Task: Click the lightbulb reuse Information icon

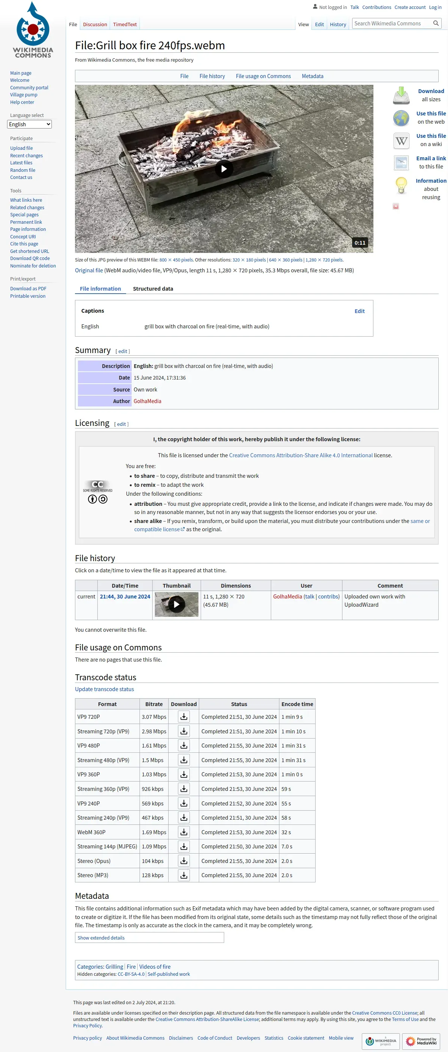Action: coord(401,185)
